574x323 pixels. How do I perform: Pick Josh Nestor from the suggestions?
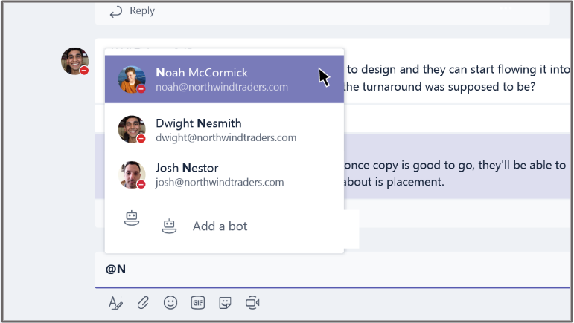click(x=220, y=174)
